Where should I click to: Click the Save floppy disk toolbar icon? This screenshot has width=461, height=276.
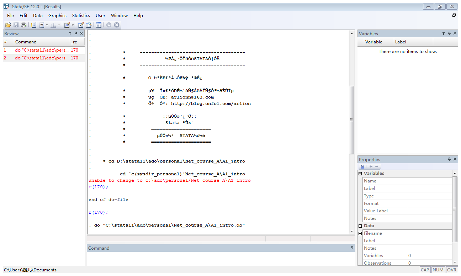point(16,25)
